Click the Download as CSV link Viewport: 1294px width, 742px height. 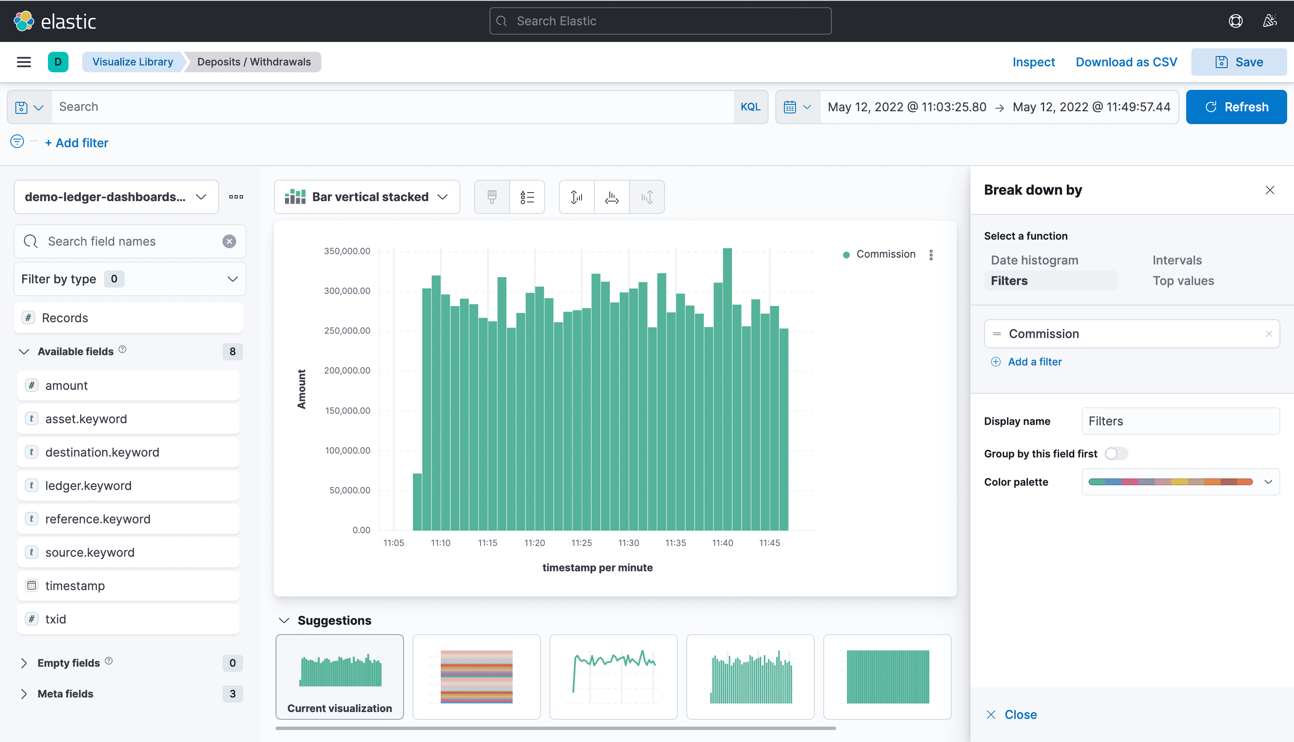pyautogui.click(x=1126, y=62)
